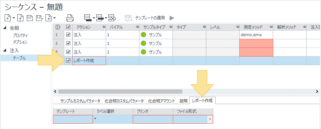Select テーブル in the tree
321x129 pixels.
(19, 58)
